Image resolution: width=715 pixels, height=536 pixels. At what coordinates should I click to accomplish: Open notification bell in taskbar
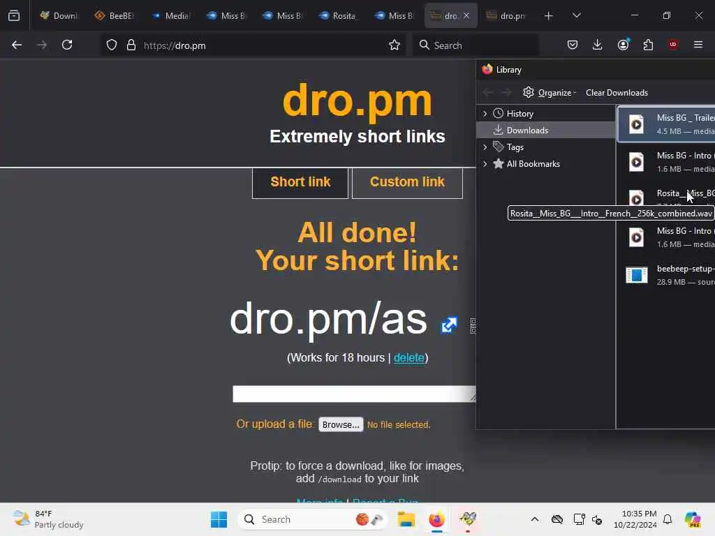(668, 519)
